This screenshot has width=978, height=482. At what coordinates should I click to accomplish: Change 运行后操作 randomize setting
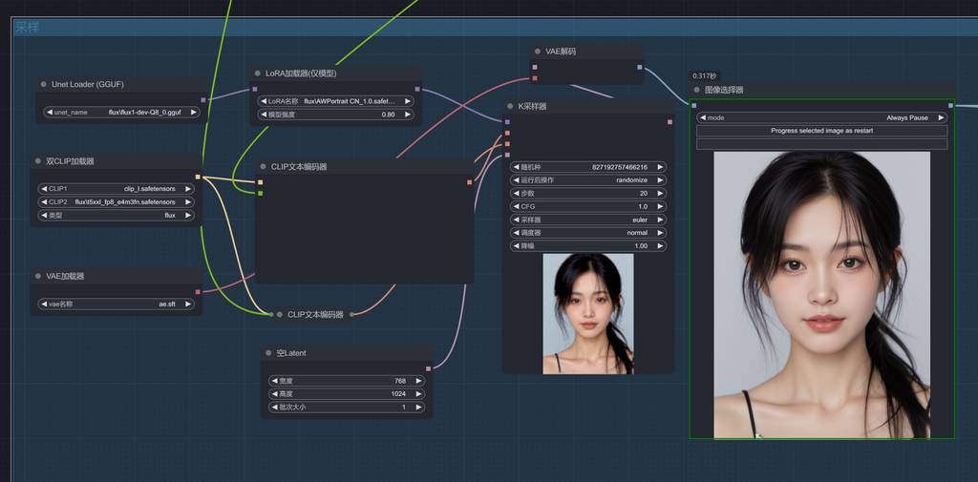589,179
